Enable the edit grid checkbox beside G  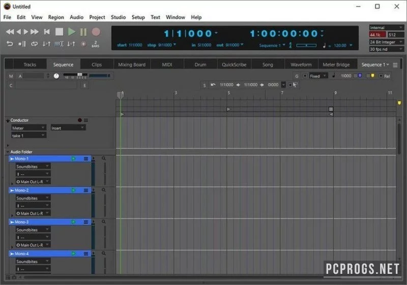[x=305, y=76]
